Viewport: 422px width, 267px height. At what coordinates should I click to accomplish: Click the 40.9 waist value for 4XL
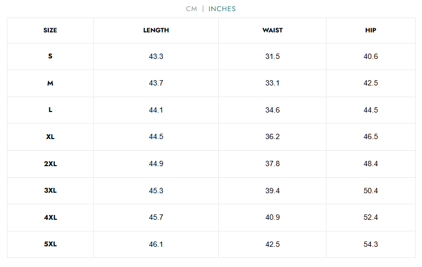(272, 217)
